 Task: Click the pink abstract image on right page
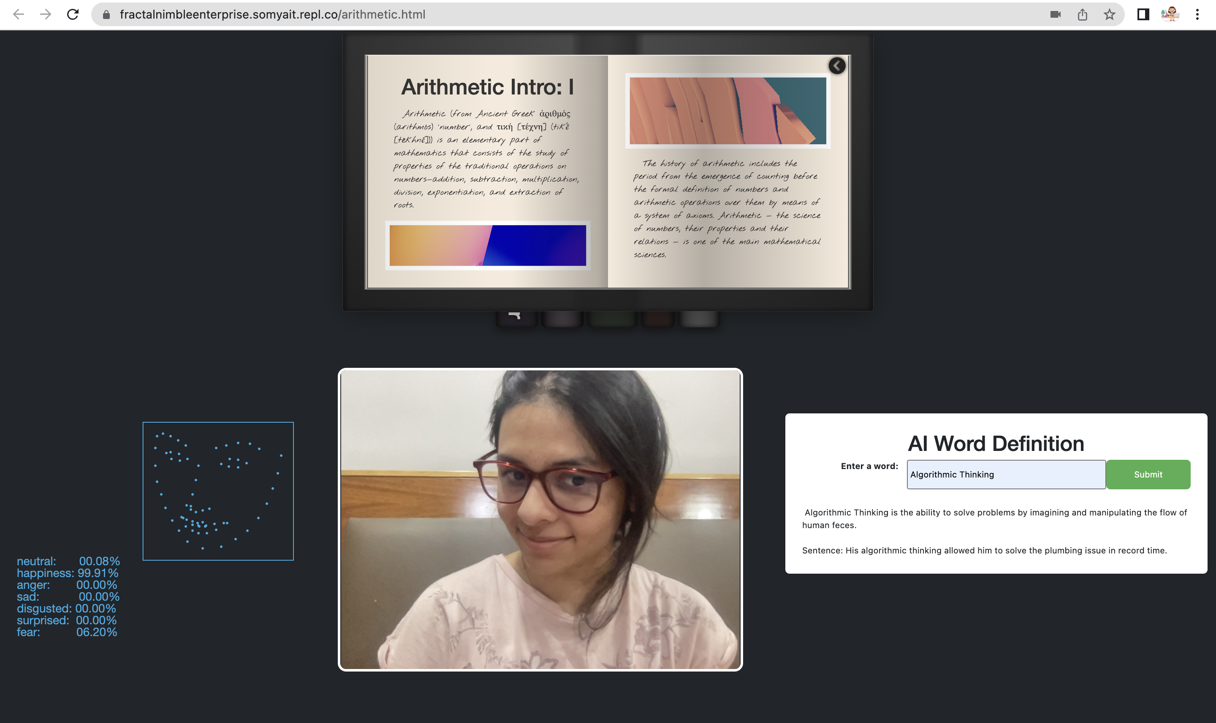(727, 111)
